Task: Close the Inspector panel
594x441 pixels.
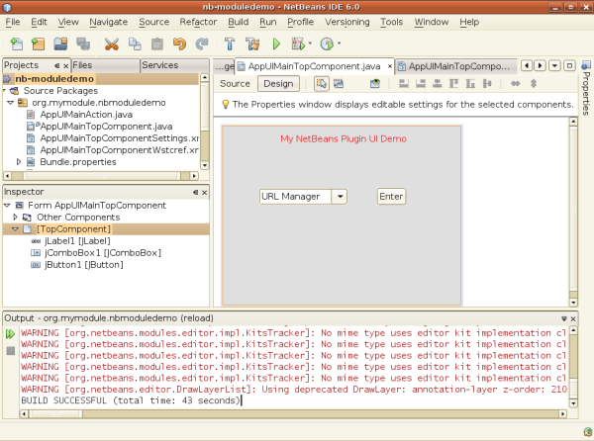Action: coord(205,193)
